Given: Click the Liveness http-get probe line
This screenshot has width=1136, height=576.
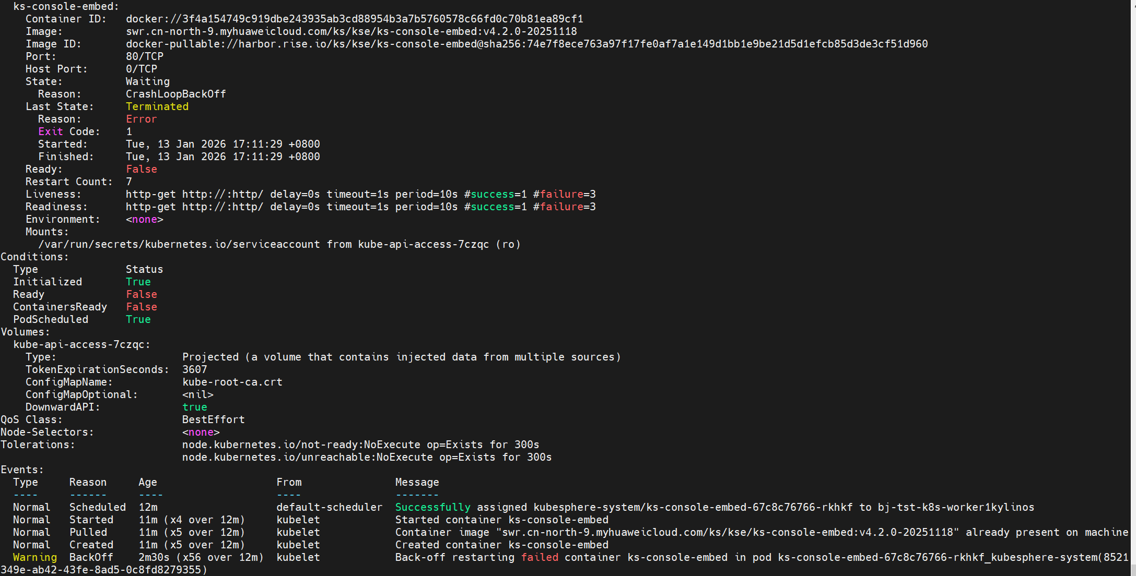Looking at the screenshot, I should (x=360, y=194).
